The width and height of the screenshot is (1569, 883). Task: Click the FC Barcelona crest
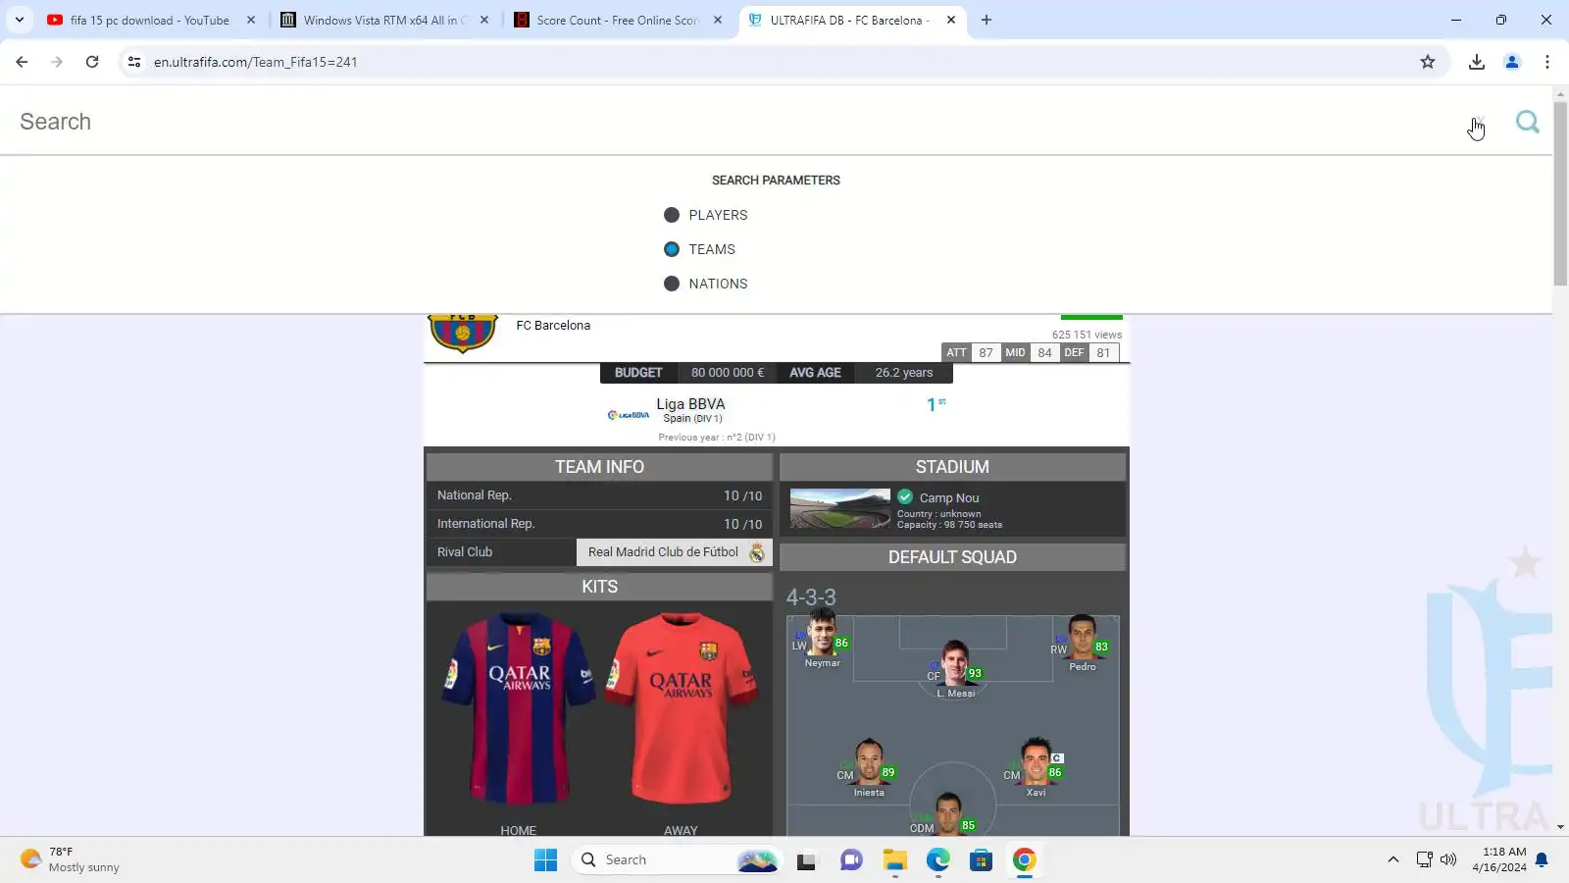(x=463, y=334)
